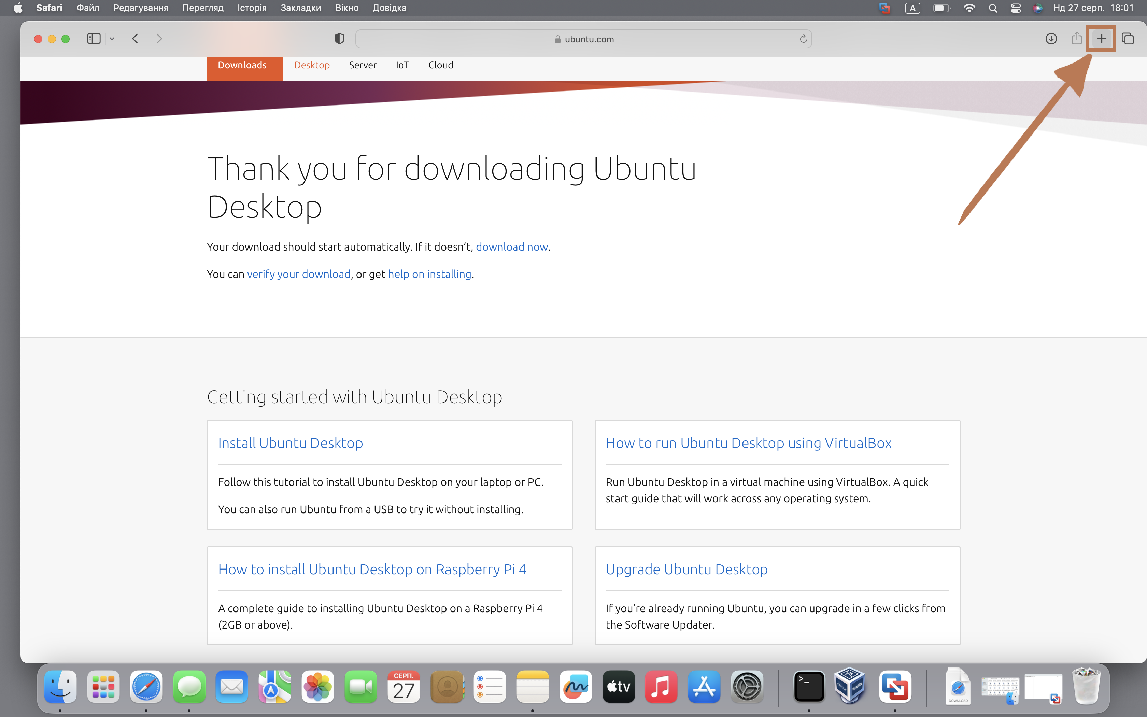This screenshot has height=717, width=1147.
Task: Show the tab overview icon
Action: point(1128,38)
